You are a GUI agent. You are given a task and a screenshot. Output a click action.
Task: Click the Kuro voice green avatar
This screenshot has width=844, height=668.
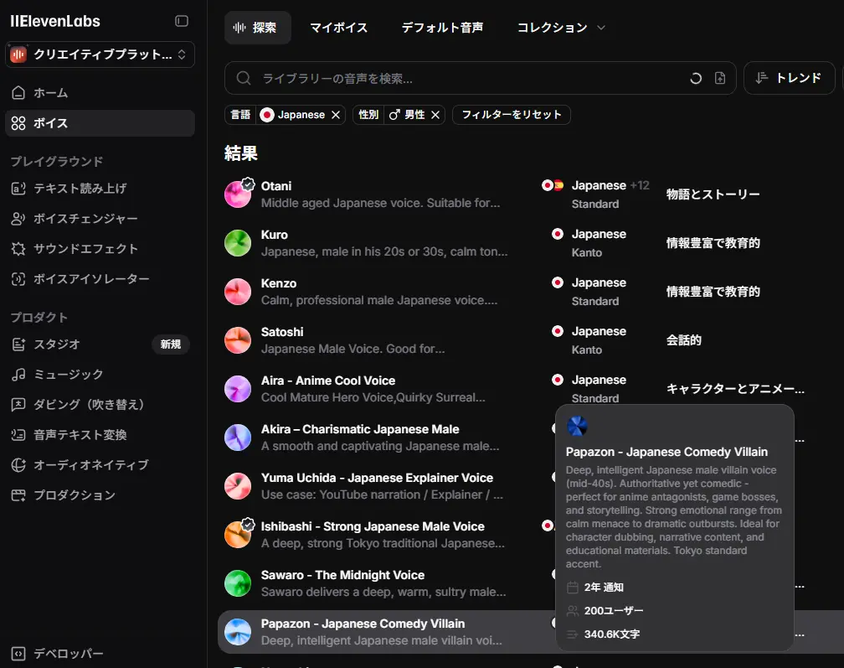(238, 243)
